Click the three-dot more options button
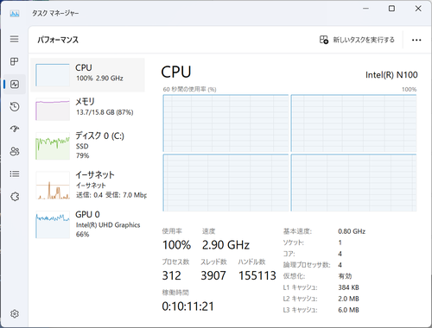The image size is (432, 328). click(x=416, y=40)
